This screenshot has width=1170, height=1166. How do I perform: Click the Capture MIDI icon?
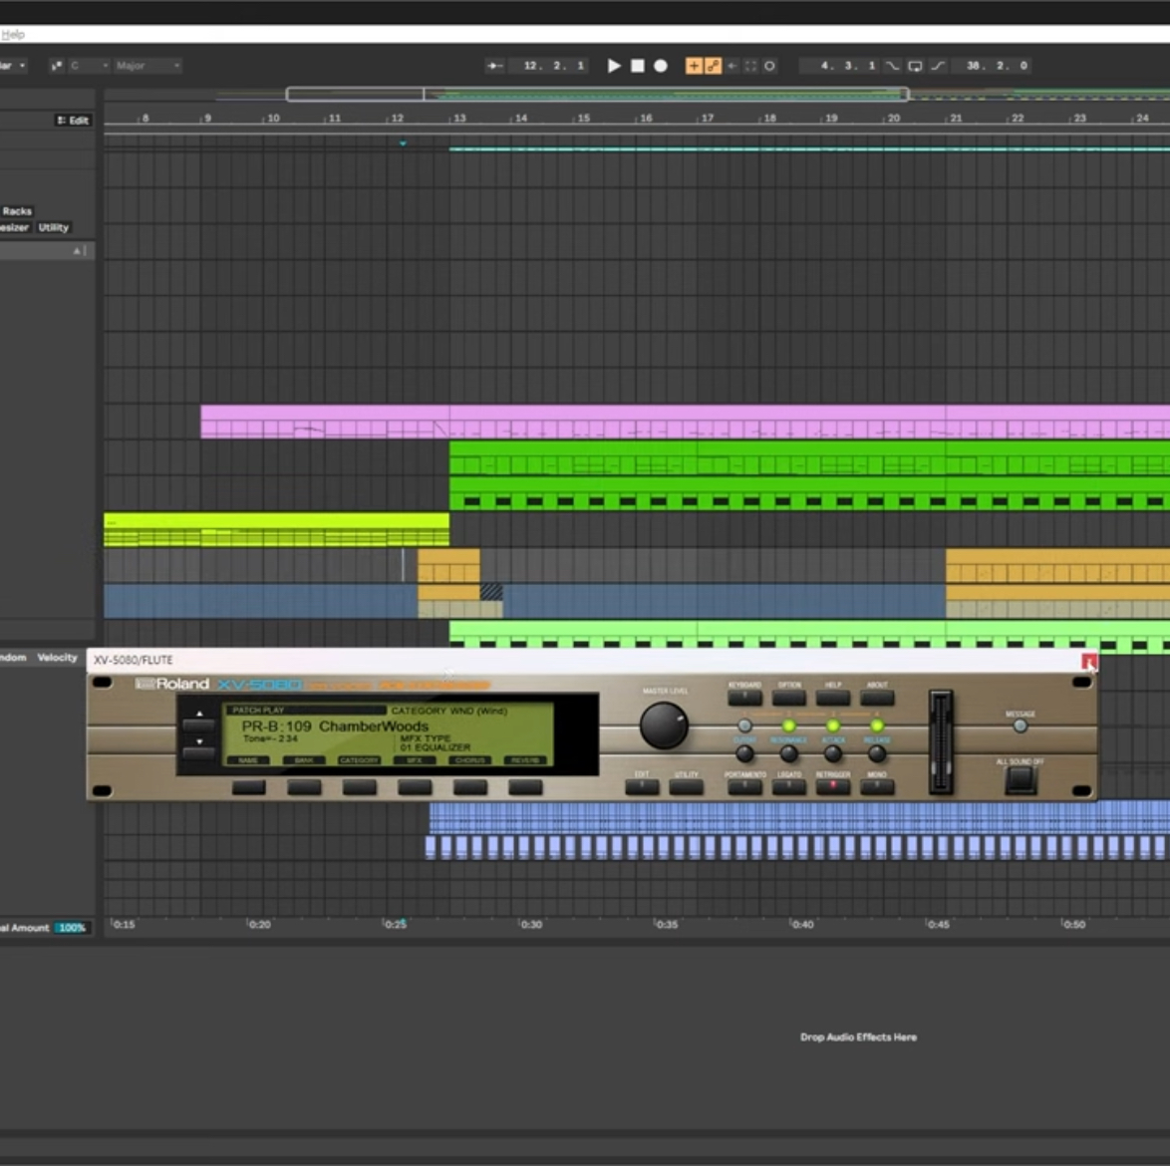pyautogui.click(x=750, y=66)
